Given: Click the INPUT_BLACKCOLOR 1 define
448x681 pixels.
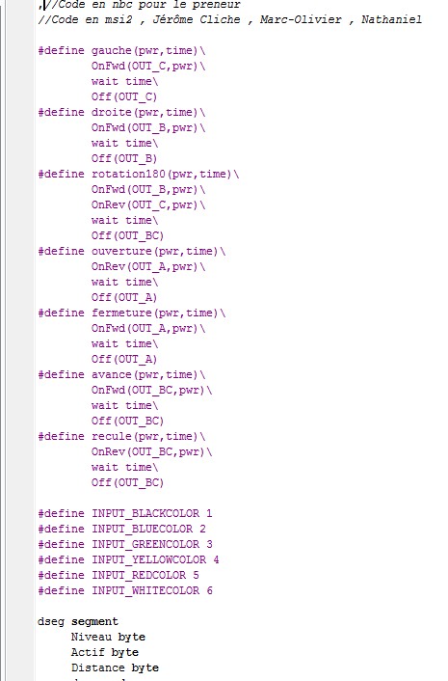Looking at the screenshot, I should (125, 513).
